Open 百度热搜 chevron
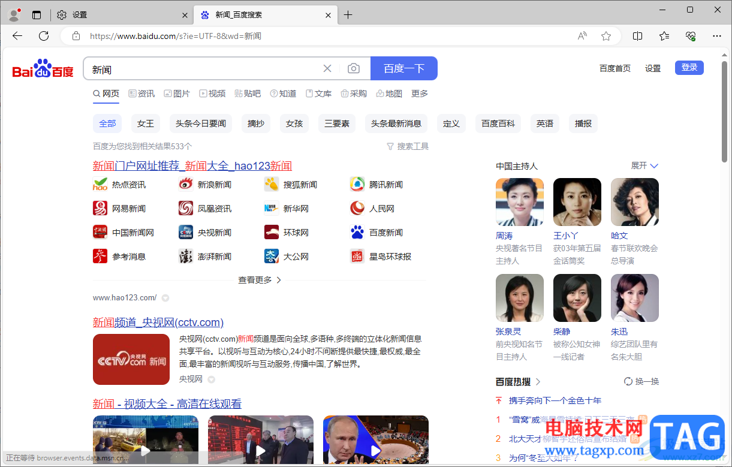Viewport: 732px width, 467px height. point(538,382)
